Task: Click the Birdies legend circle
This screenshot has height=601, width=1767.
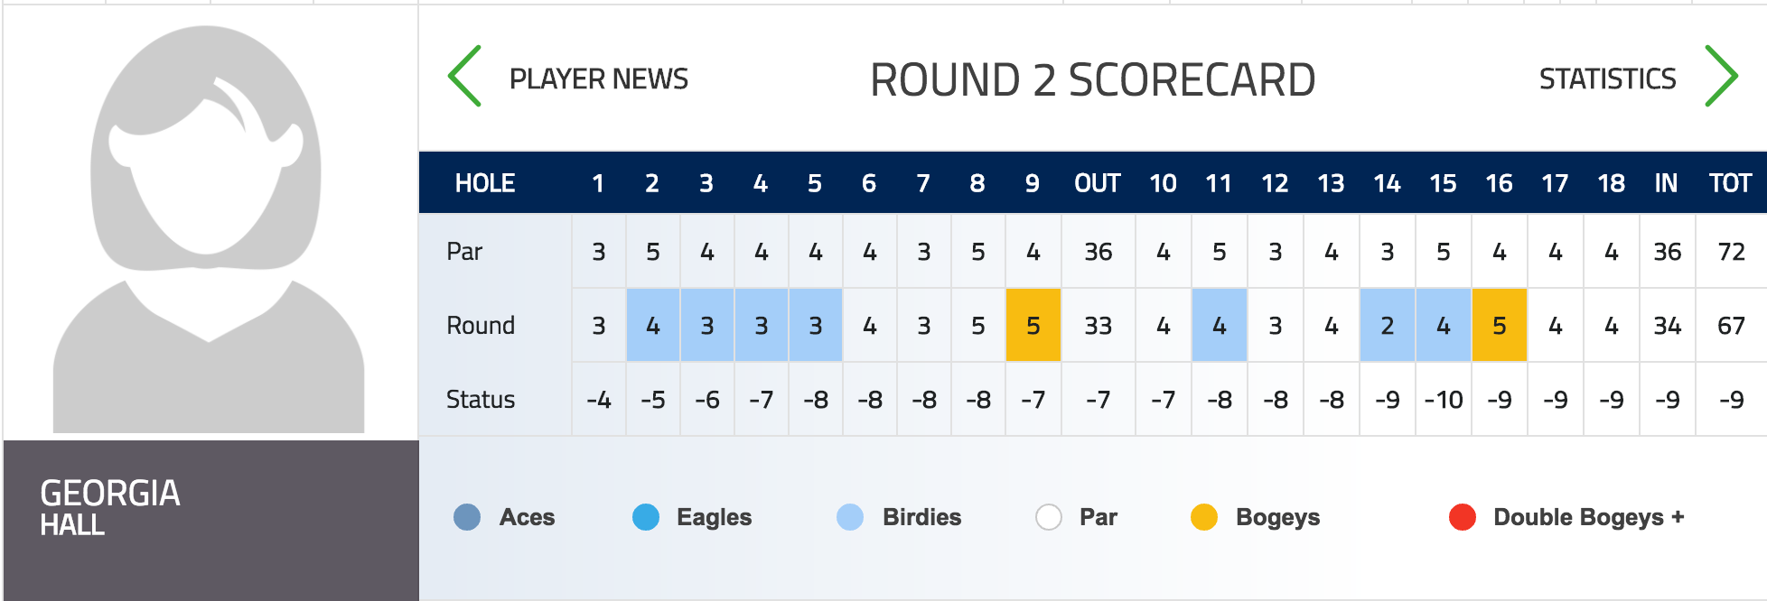Action: pyautogui.click(x=850, y=517)
